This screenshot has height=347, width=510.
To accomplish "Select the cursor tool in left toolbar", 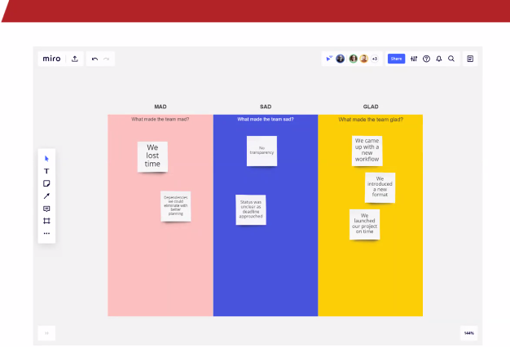I will tap(46, 158).
